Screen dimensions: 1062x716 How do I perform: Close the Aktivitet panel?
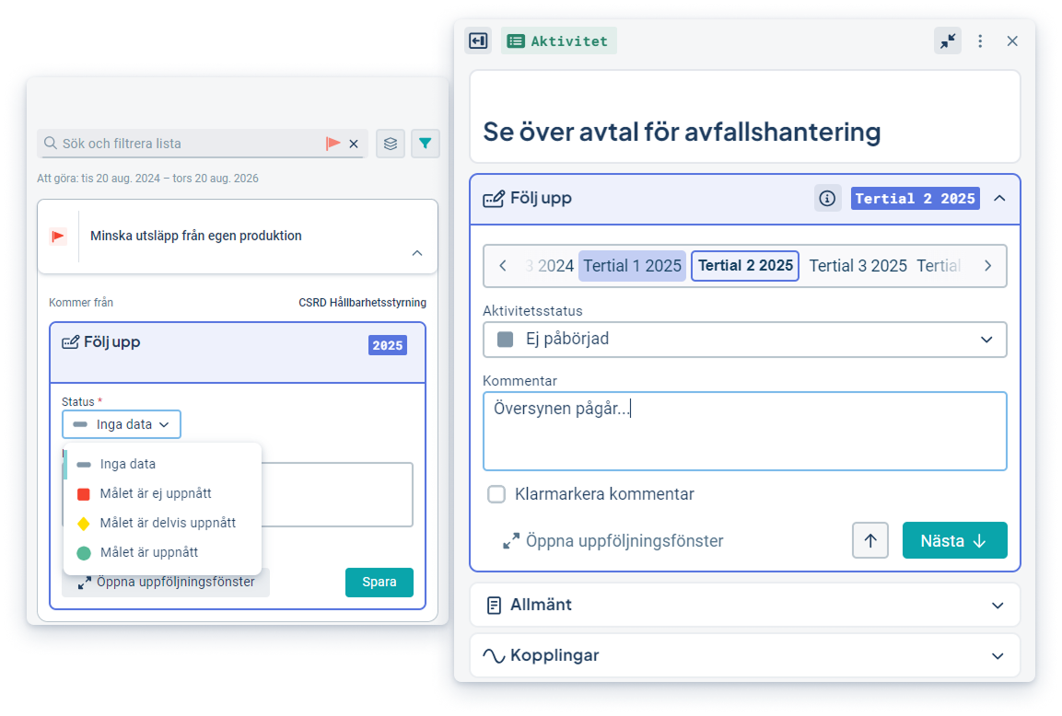click(x=1012, y=41)
